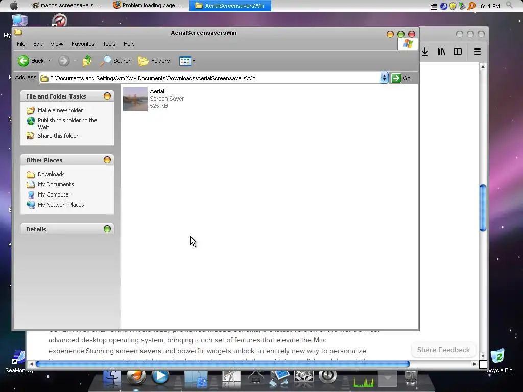523x392 pixels.
Task: Click the Address bar path field
Action: (210, 78)
